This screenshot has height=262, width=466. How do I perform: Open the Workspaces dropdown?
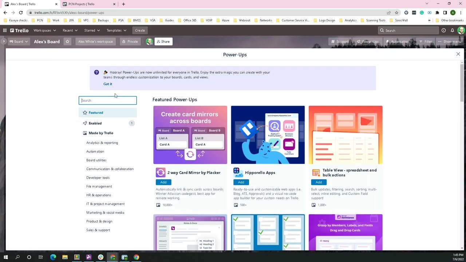(x=45, y=31)
